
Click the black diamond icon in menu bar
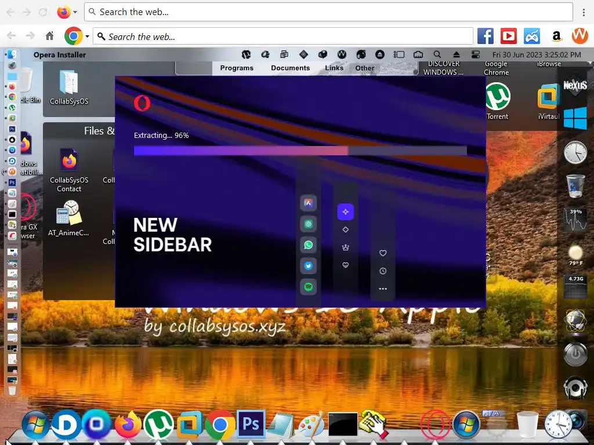(x=303, y=54)
